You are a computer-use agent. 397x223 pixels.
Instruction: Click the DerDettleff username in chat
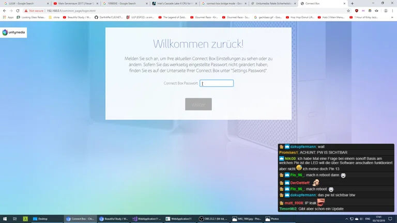point(300,183)
